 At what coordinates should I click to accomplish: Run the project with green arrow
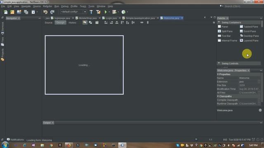coord(106,12)
